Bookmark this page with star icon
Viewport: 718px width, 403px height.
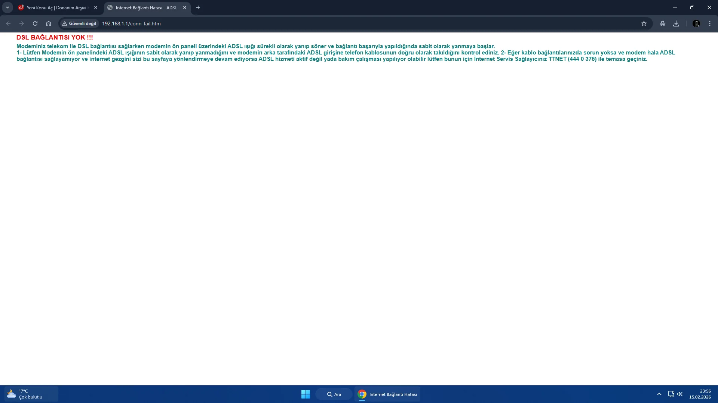(644, 24)
